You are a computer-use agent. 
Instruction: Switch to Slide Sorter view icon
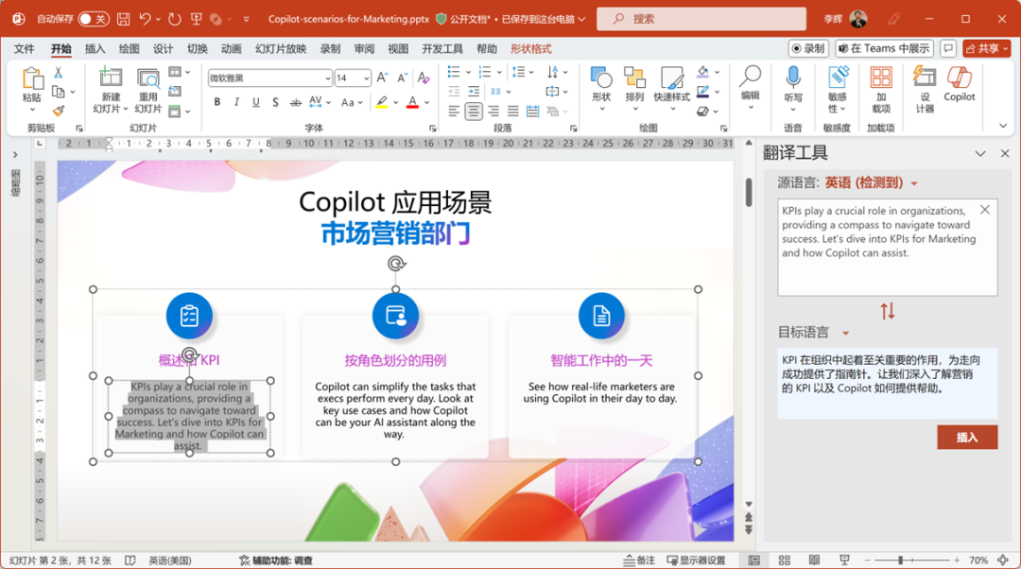[x=784, y=560]
